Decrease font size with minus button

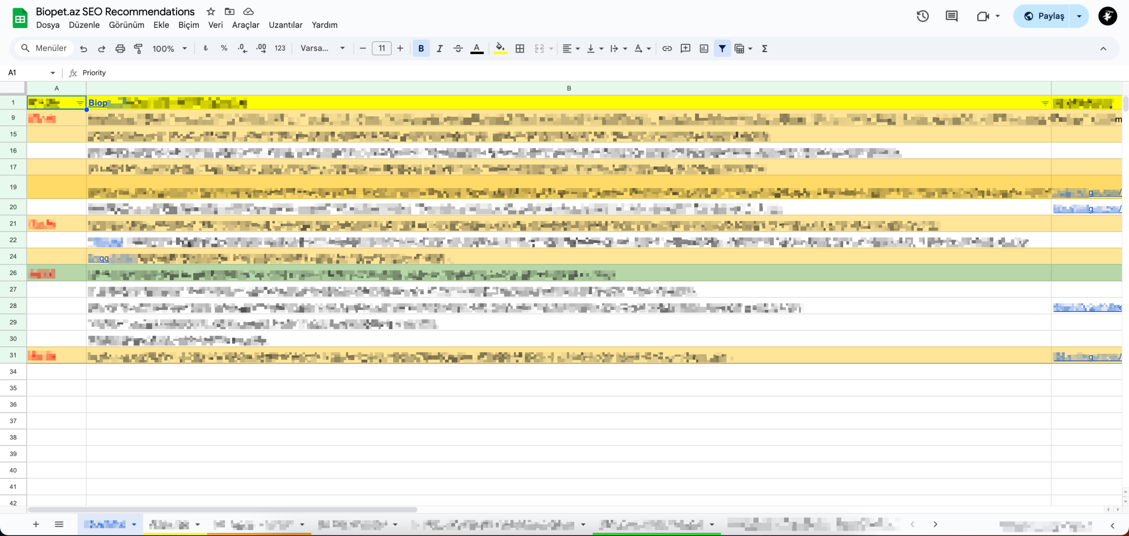363,49
